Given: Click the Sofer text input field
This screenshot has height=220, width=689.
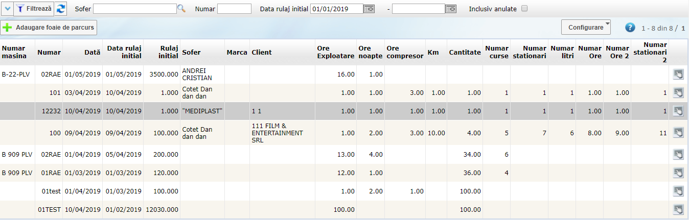Looking at the screenshot, I should pyautogui.click(x=134, y=9).
